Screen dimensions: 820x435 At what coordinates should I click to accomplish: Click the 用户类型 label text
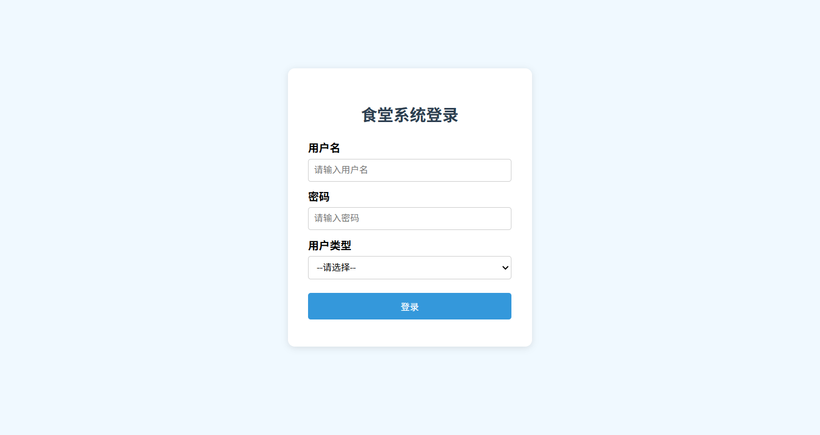tap(330, 246)
